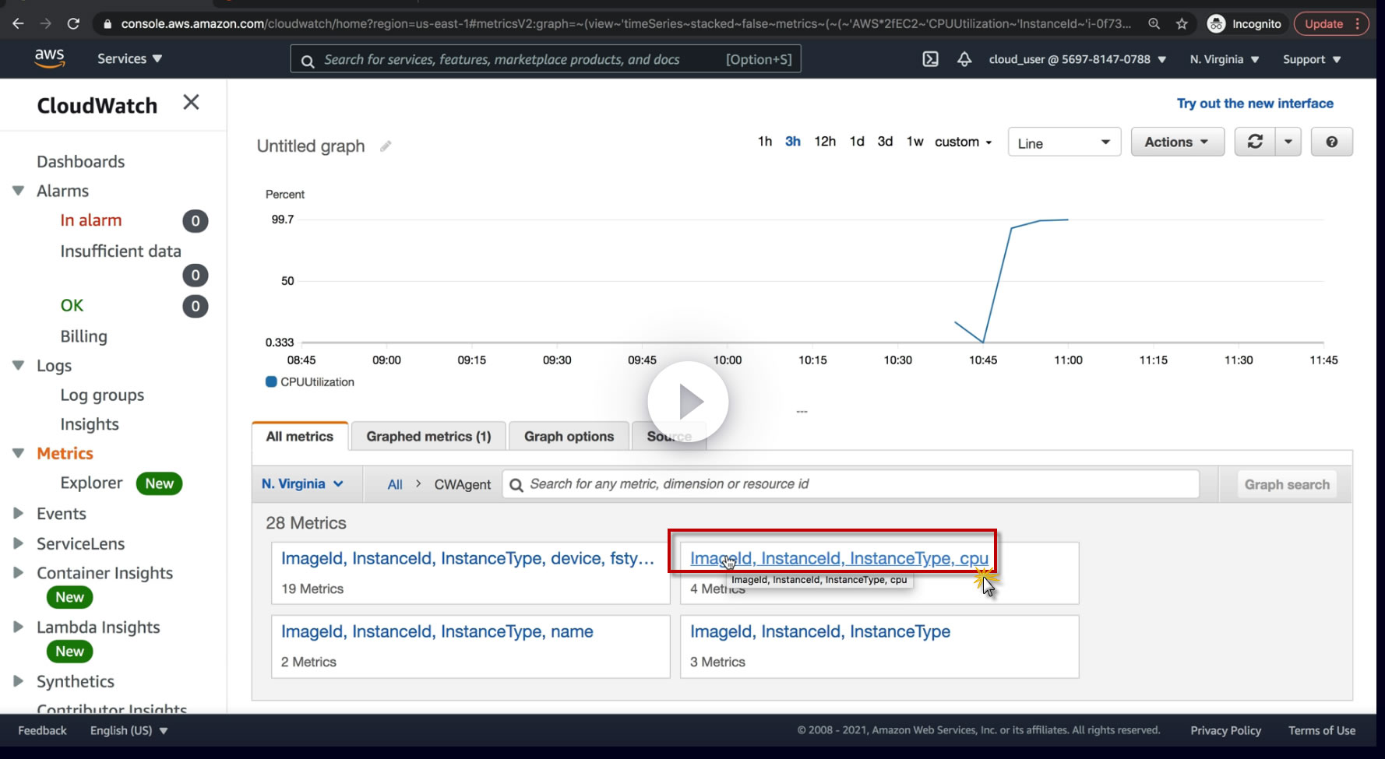Open Log groups in sidebar
This screenshot has height=759, width=1385.
pos(102,395)
